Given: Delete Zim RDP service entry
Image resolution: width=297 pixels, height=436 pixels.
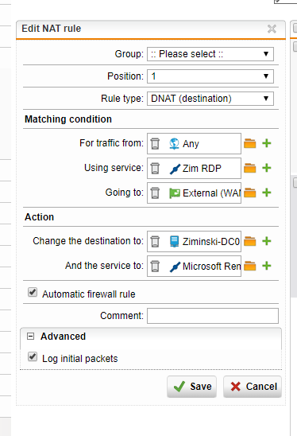Looking at the screenshot, I should point(155,168).
